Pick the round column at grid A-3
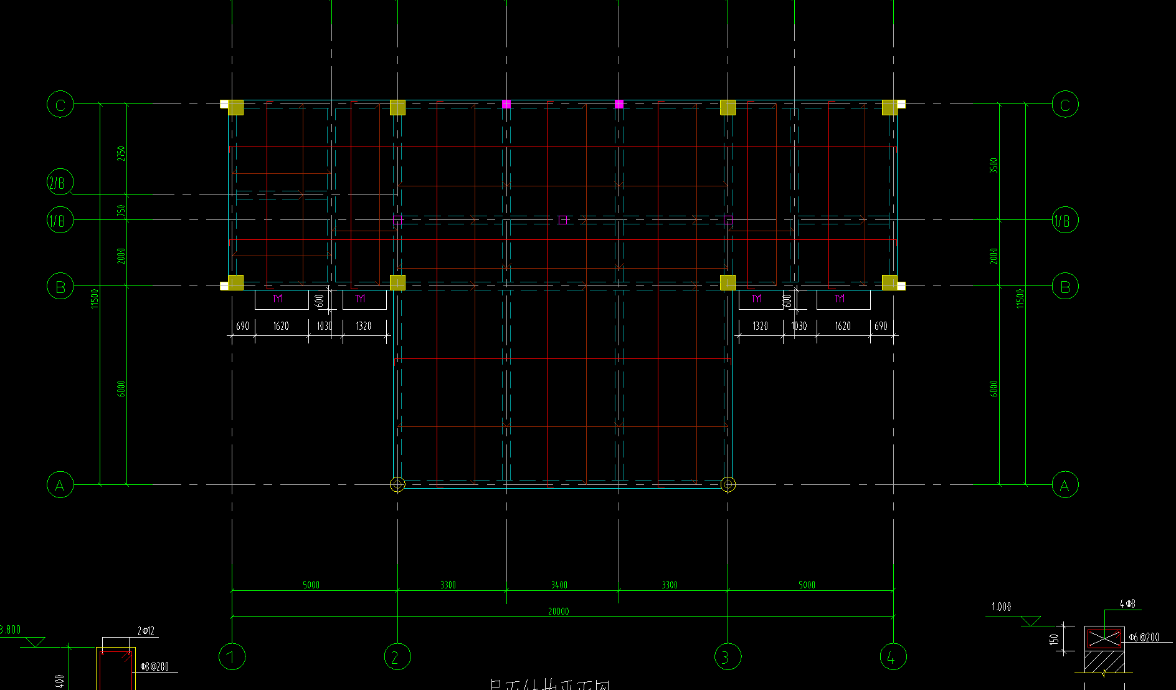Viewport: 1176px width, 690px height. [728, 484]
